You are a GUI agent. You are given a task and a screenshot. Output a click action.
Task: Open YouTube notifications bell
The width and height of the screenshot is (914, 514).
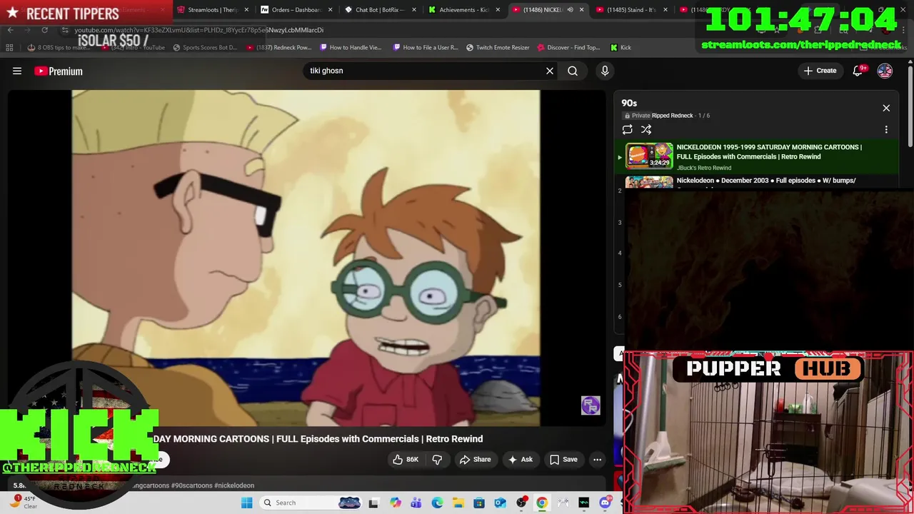(x=858, y=71)
